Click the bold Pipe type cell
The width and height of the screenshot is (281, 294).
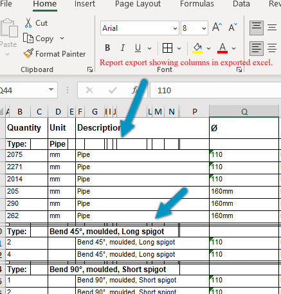click(58, 144)
